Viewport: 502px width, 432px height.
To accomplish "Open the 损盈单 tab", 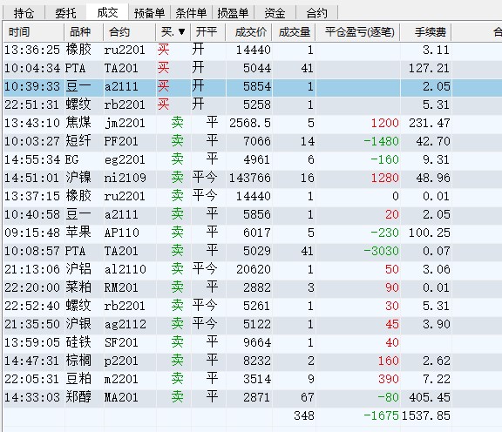I will [x=233, y=13].
